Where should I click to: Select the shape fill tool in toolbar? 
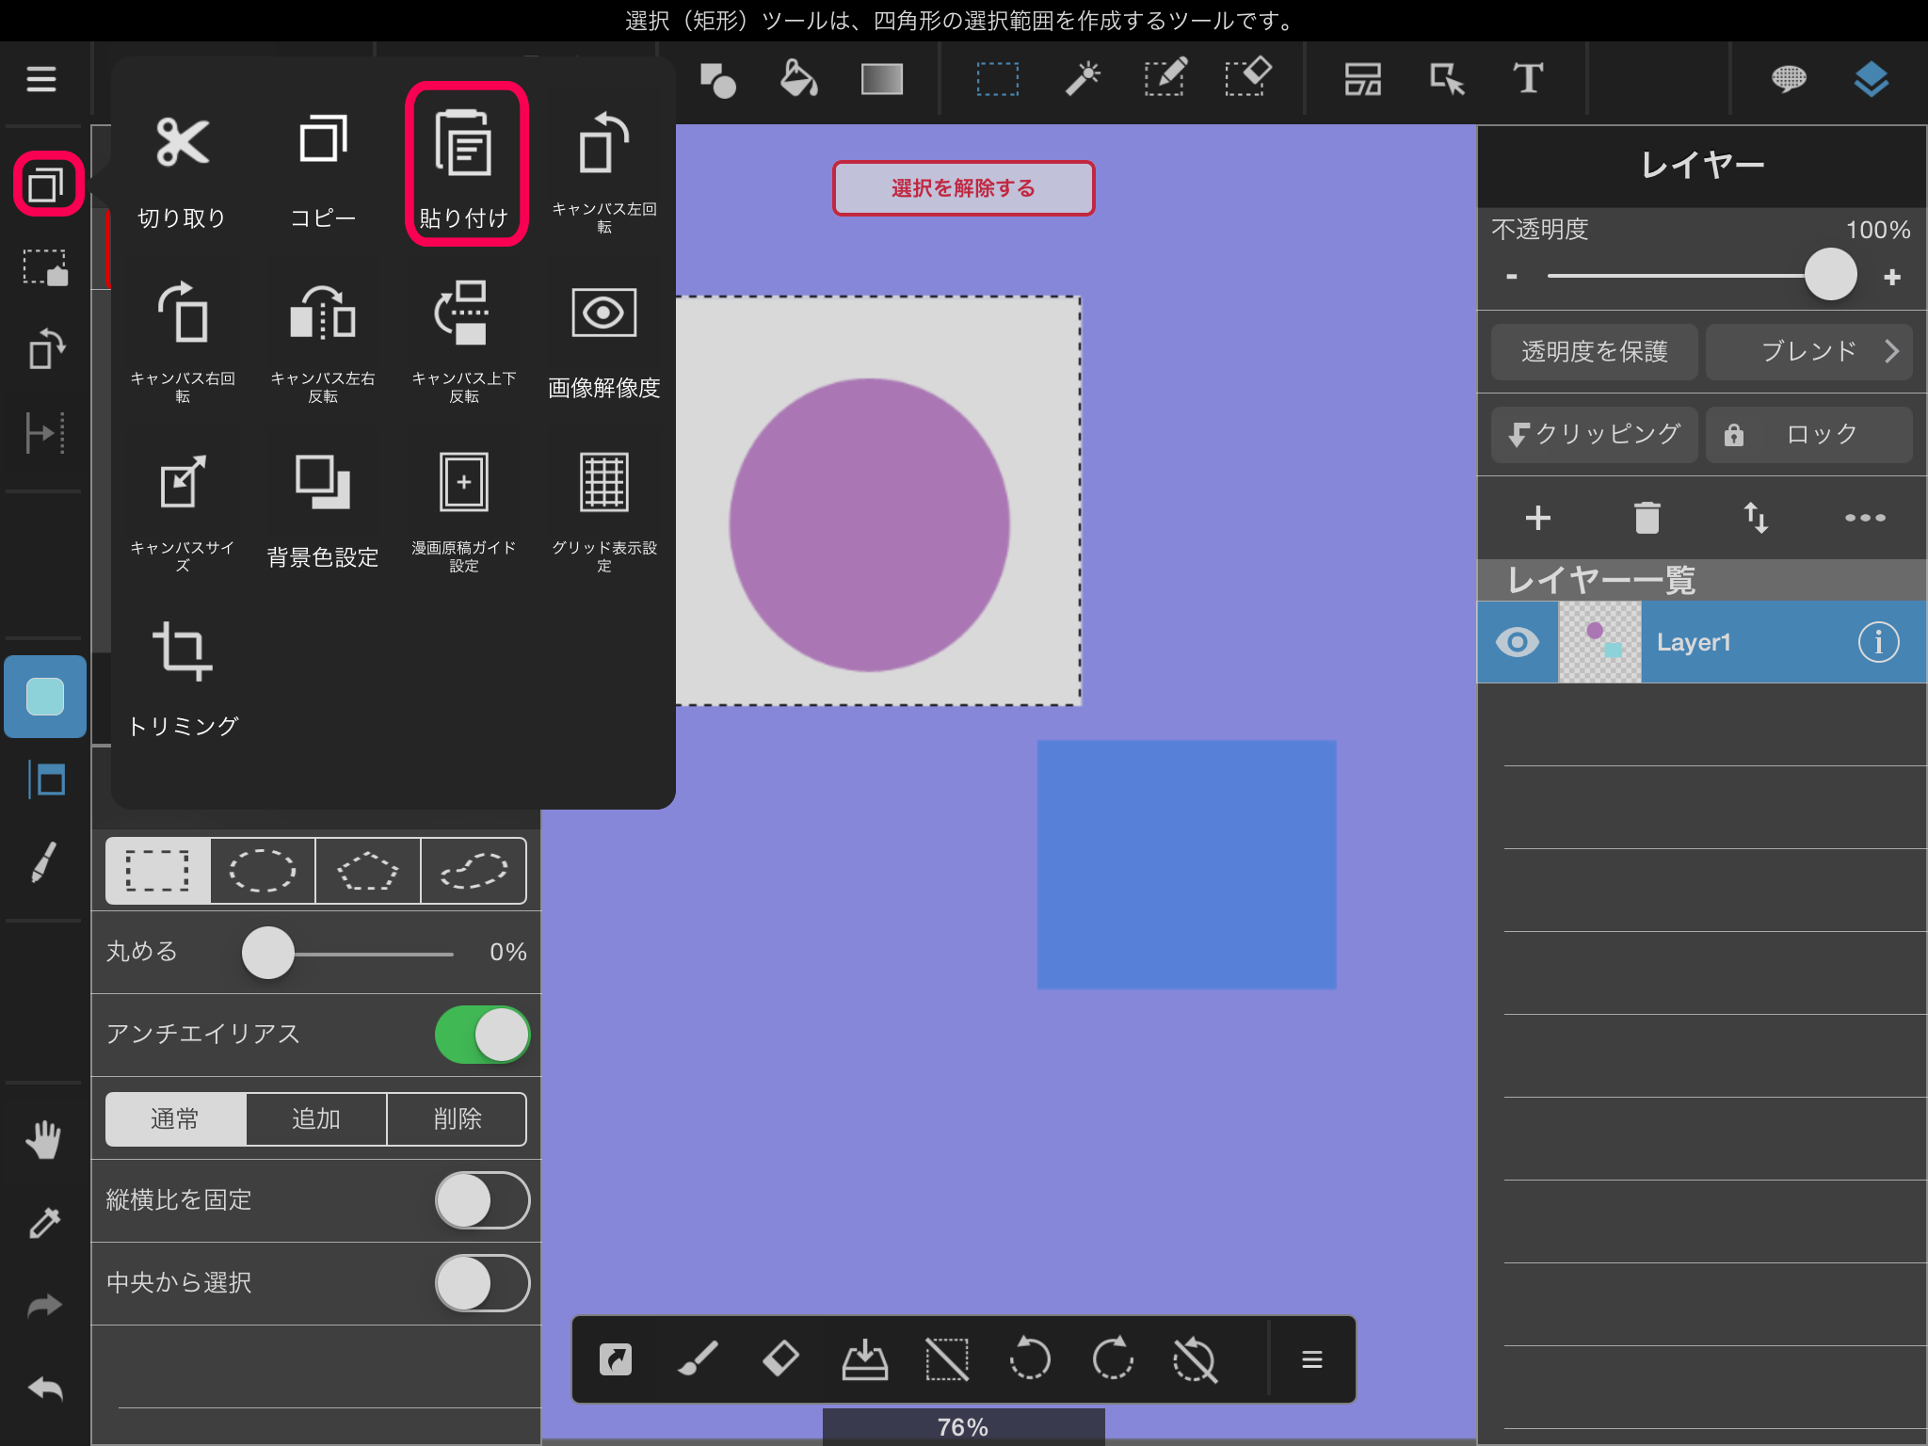click(x=718, y=80)
